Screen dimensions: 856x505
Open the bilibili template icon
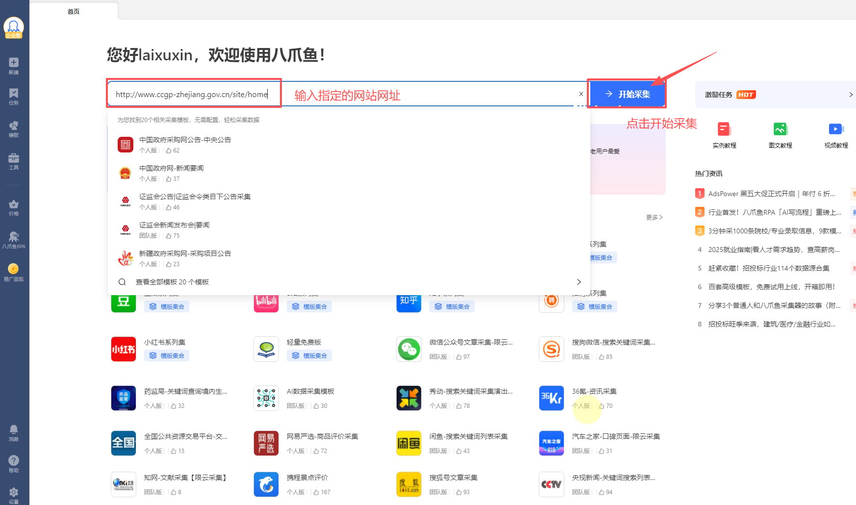pos(266,303)
